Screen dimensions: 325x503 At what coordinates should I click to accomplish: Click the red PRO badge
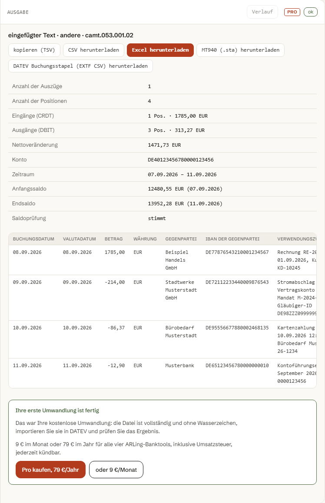click(x=292, y=12)
